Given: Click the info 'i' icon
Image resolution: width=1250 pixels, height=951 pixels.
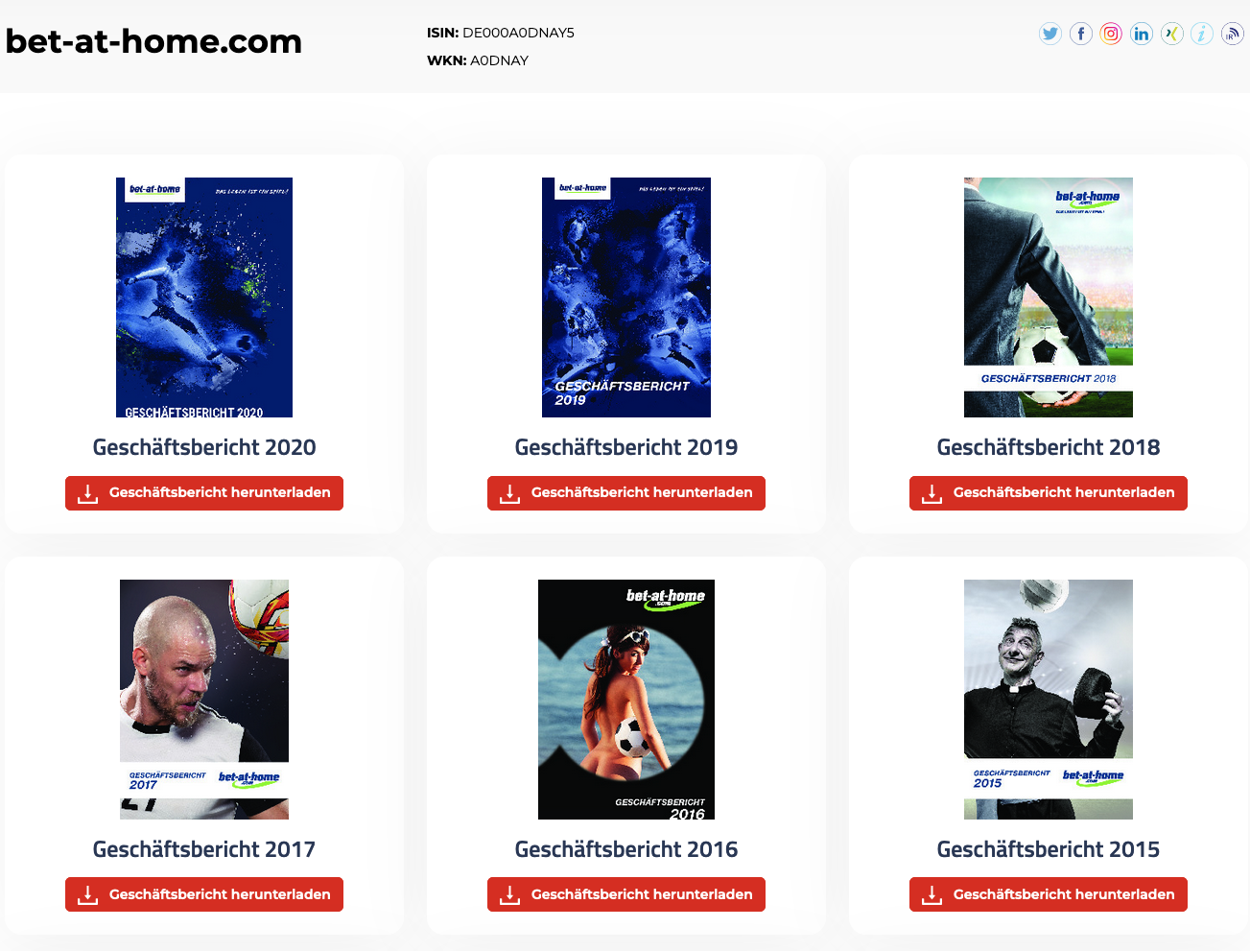Looking at the screenshot, I should click(1202, 35).
